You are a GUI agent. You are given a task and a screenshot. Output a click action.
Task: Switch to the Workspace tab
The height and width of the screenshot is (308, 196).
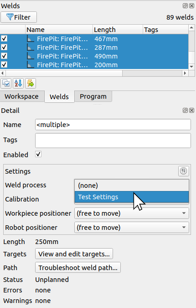pyautogui.click(x=22, y=96)
